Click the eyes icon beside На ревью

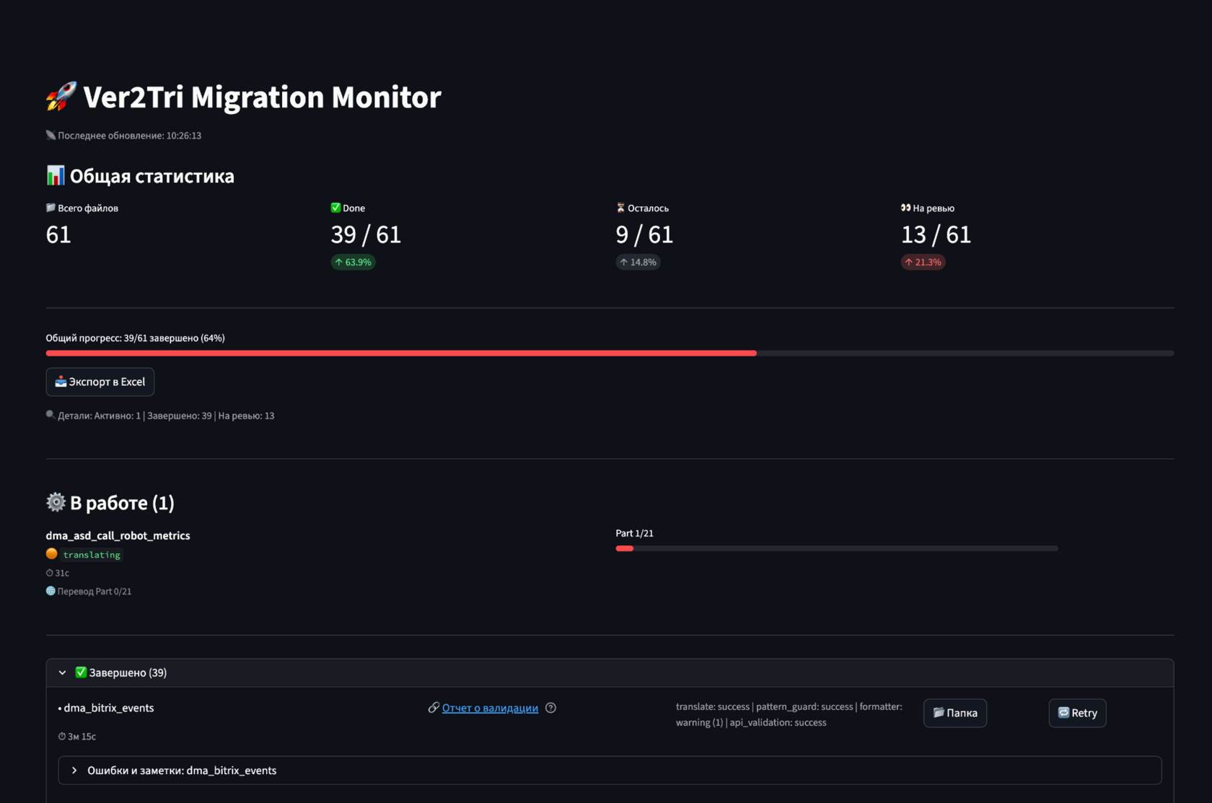tap(905, 208)
